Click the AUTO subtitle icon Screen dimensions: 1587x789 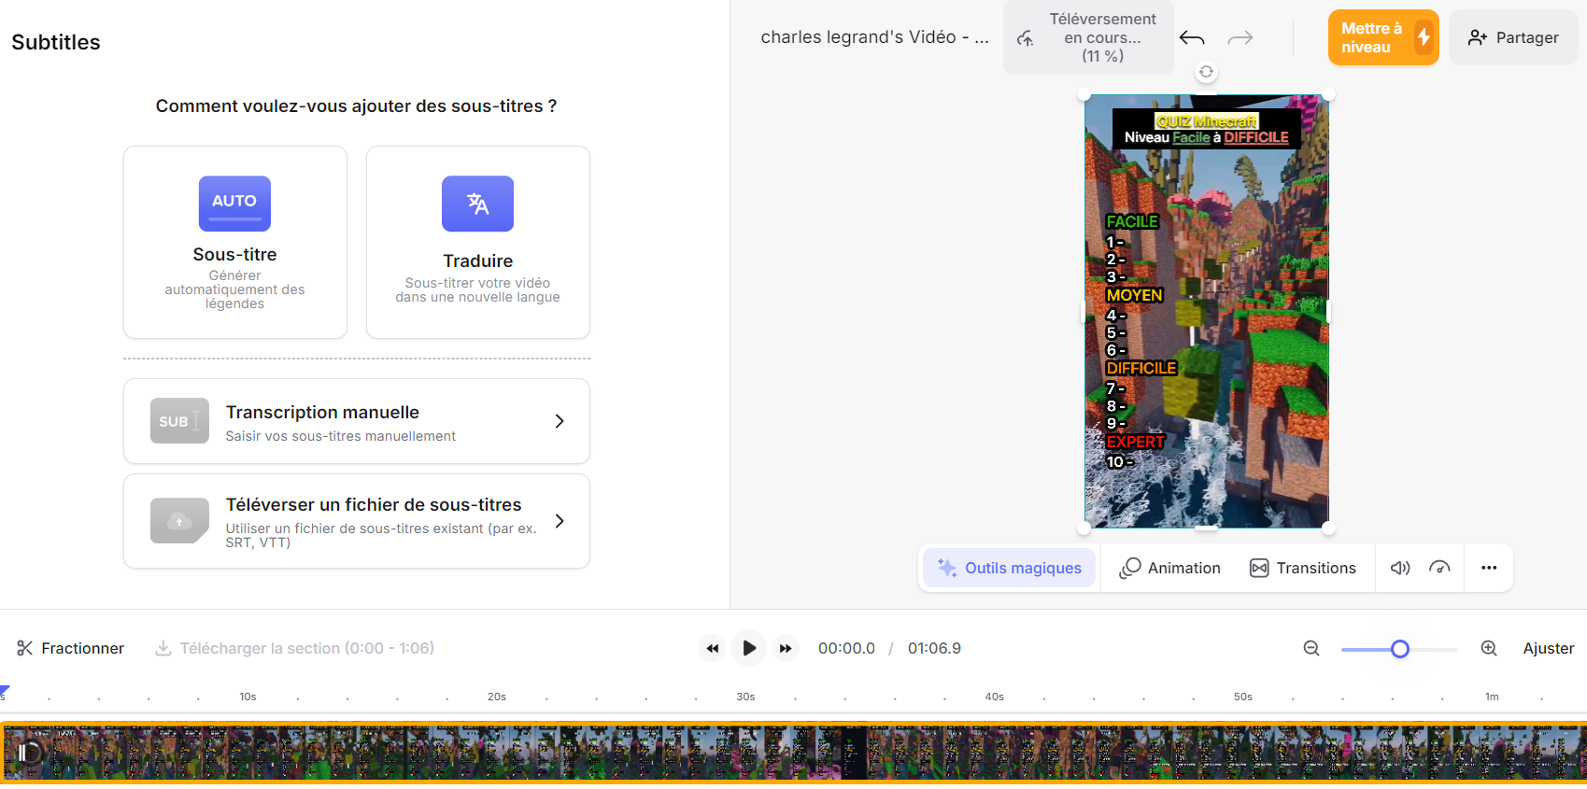pos(234,204)
